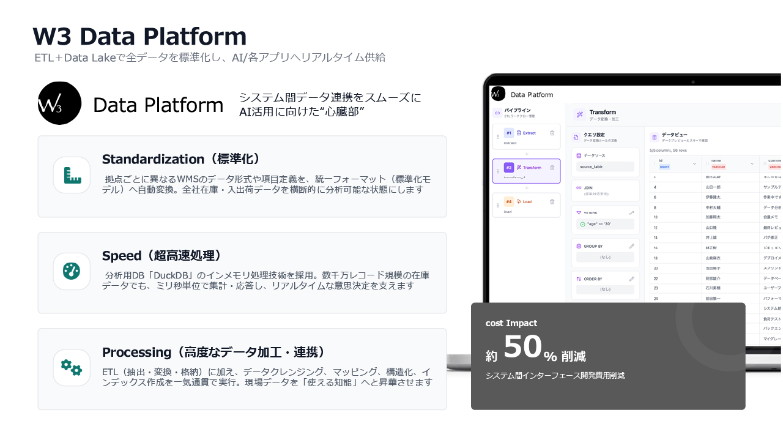Viewport: 783px width, 429px height.
Task: Click the ORDER BY sort arrows icon
Action: coord(579,278)
